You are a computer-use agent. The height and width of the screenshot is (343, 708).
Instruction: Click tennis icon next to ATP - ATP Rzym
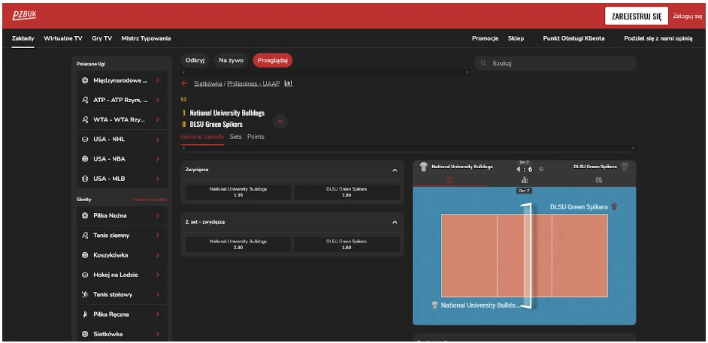[85, 100]
